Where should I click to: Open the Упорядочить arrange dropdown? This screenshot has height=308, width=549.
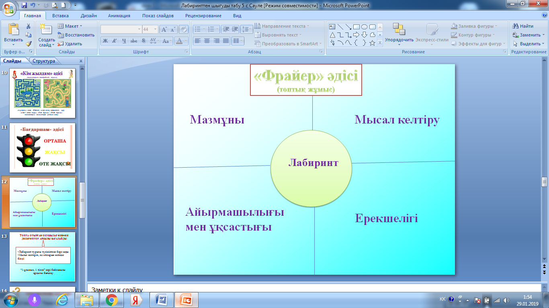point(399,34)
